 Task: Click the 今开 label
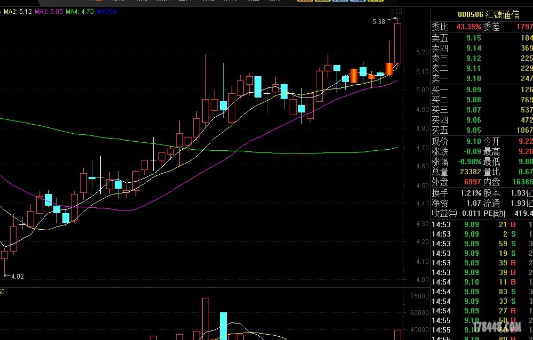click(491, 141)
